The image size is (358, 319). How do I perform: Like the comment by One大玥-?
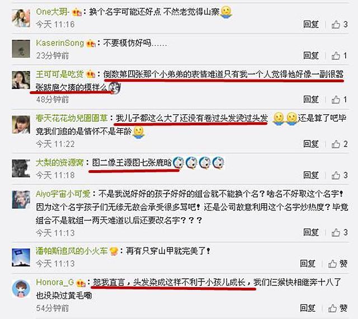tap(340, 24)
